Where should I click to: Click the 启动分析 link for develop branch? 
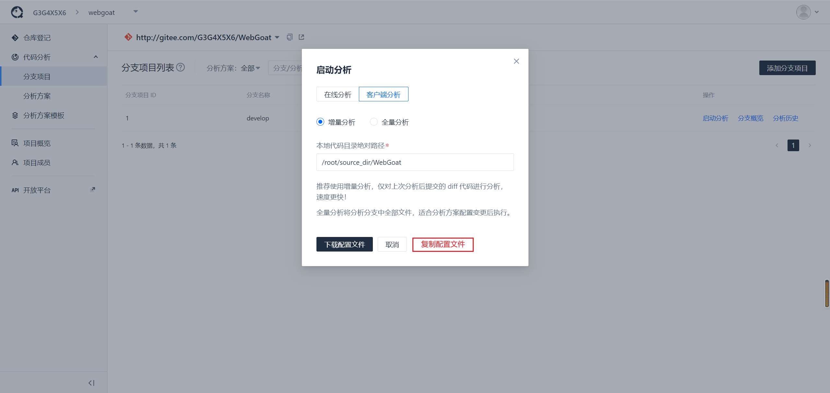pos(715,118)
